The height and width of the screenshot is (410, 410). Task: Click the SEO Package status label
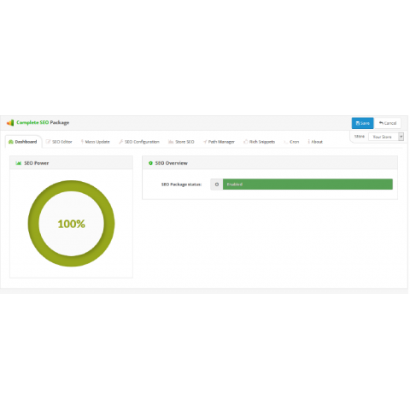point(181,184)
